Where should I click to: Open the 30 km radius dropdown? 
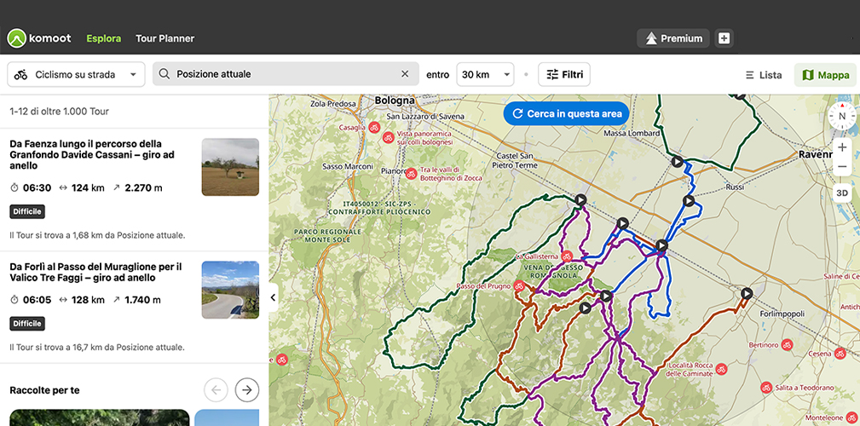485,75
